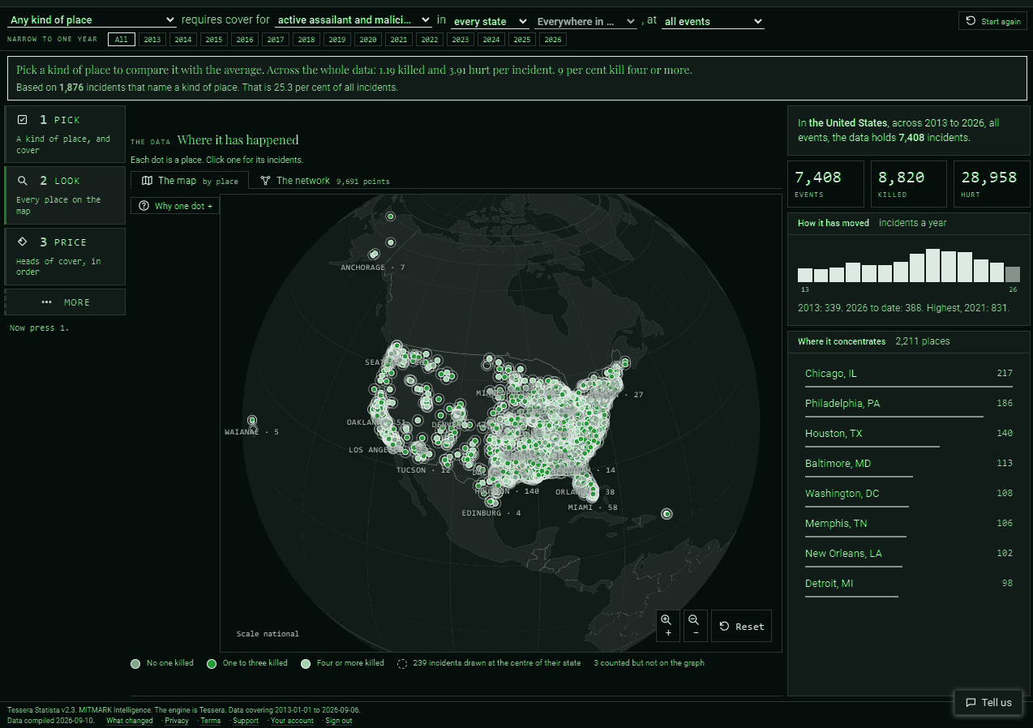
Task: Narrow to year 2018
Action: tap(306, 39)
